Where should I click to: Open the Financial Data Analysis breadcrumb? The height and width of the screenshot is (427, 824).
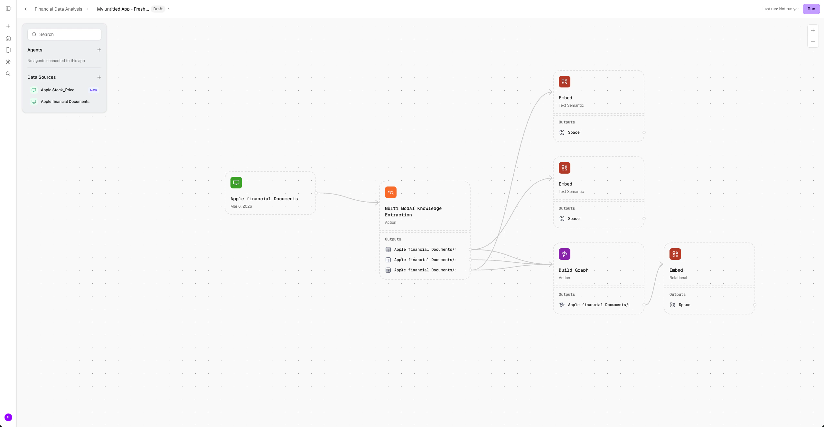[58, 9]
